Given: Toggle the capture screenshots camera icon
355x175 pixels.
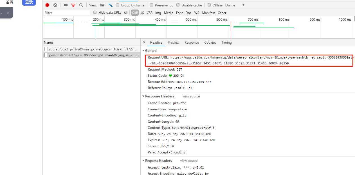Looking at the screenshot, I should tap(66, 5).
